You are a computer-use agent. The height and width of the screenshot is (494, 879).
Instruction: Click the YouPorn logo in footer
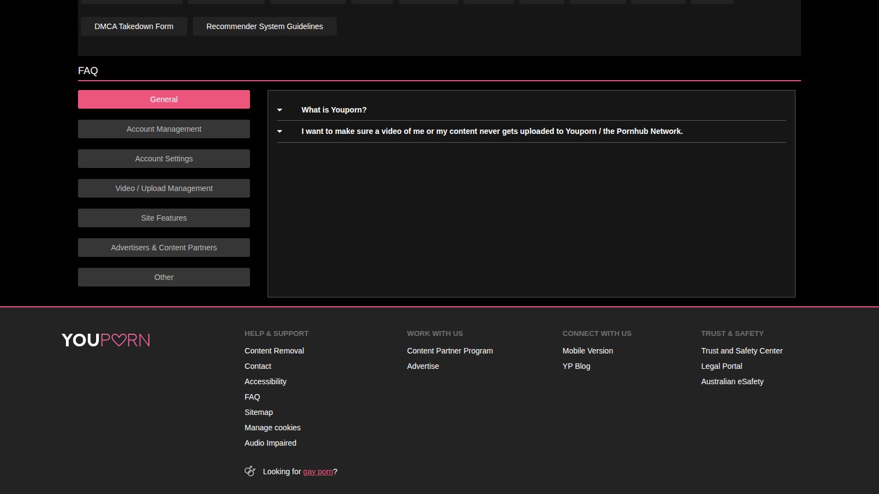tap(105, 340)
